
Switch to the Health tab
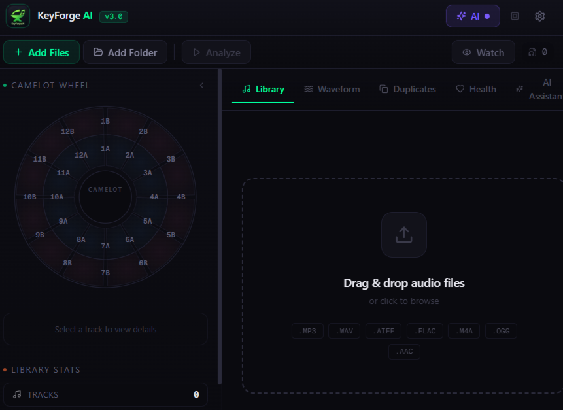pos(476,89)
